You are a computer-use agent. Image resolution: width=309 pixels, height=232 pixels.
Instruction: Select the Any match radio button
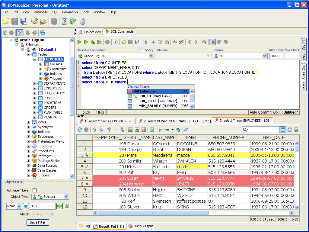click(x=33, y=214)
